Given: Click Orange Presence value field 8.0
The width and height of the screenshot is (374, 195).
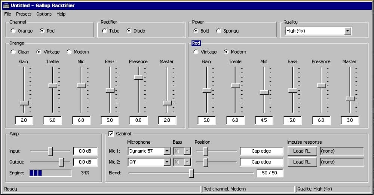Looking at the screenshot, I should click(x=138, y=120).
